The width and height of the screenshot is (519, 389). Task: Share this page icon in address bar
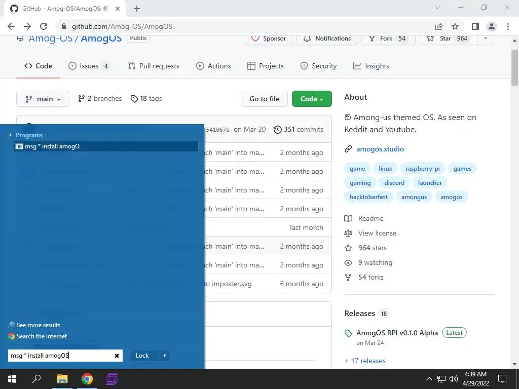tap(439, 26)
